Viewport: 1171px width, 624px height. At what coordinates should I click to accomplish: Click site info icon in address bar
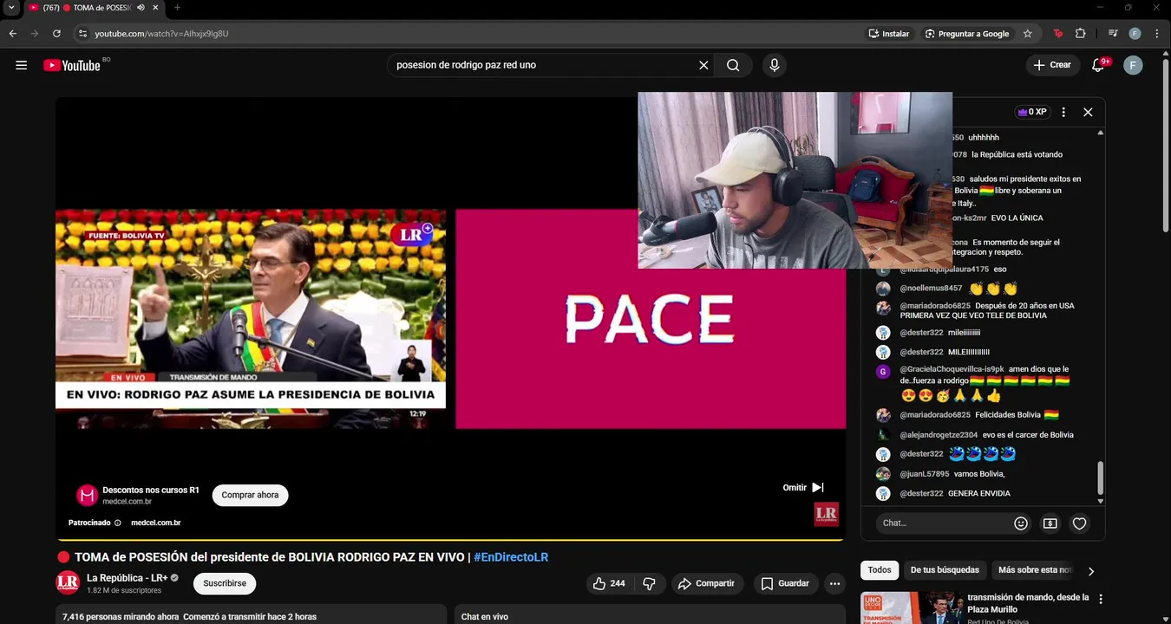(82, 34)
